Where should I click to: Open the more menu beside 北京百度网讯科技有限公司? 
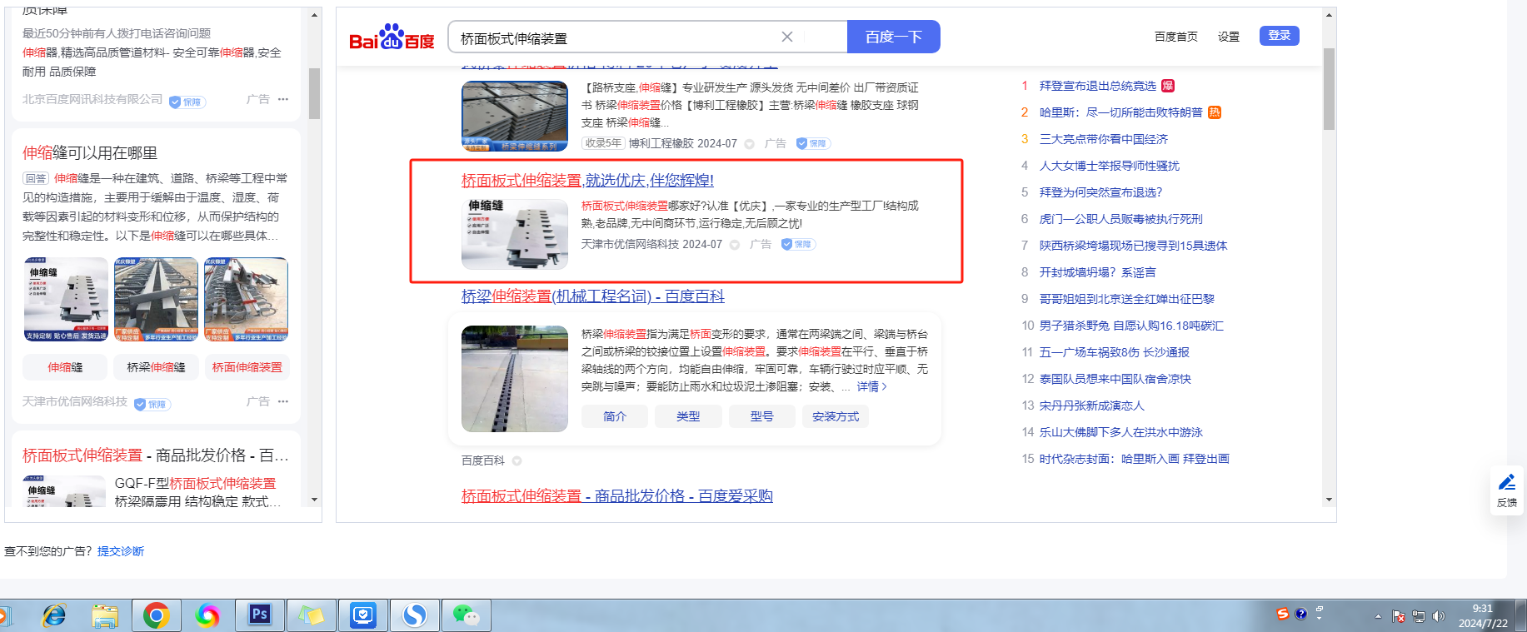tap(283, 99)
